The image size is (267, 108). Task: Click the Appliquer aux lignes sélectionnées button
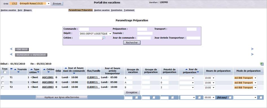(62, 97)
